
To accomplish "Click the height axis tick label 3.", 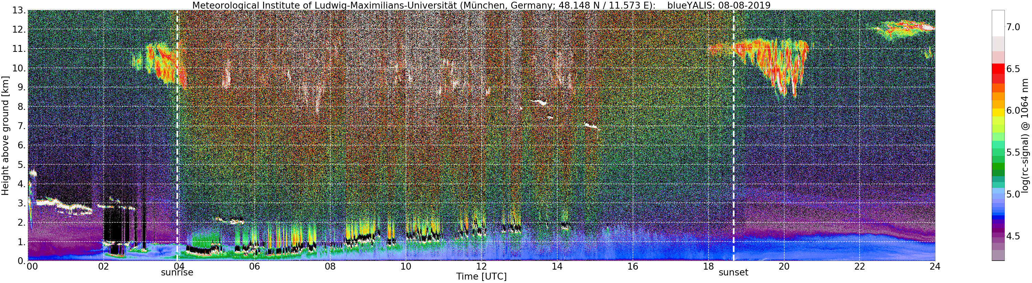I will 21,203.
